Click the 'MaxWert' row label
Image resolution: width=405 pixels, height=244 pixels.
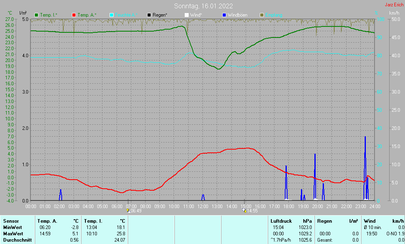[x=13, y=234]
